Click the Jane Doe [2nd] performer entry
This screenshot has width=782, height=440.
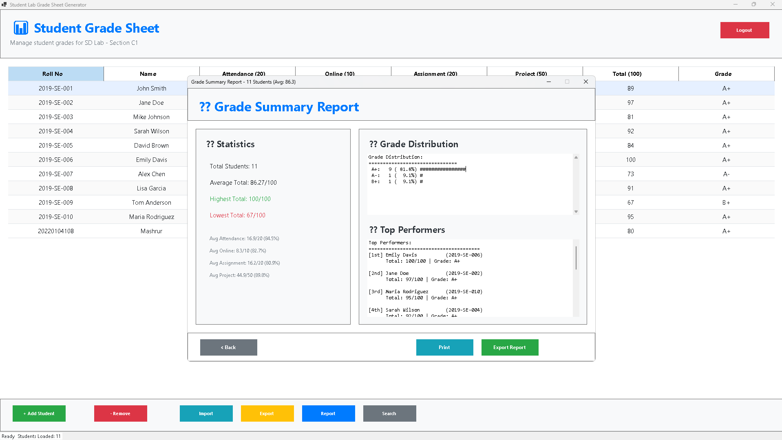point(425,276)
